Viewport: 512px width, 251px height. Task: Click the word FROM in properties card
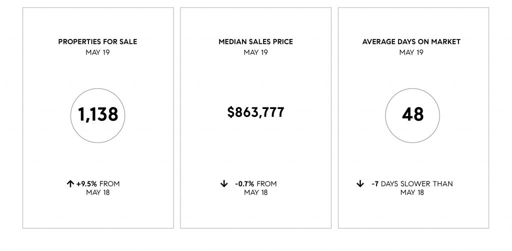(109, 184)
